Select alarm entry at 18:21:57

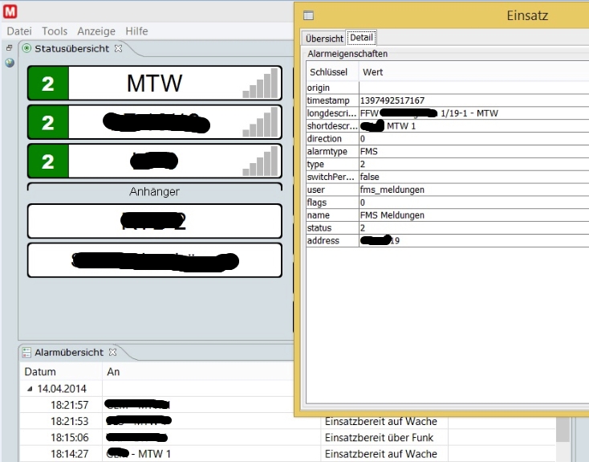[x=156, y=405]
